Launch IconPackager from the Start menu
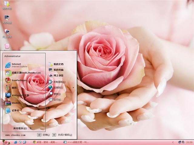194x145 pixels. click(x=16, y=80)
